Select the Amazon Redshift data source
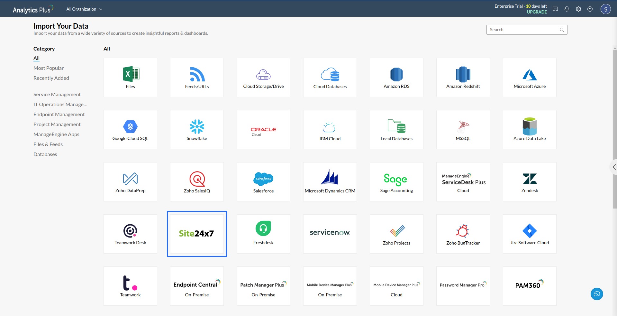This screenshot has height=316, width=617. (x=463, y=77)
